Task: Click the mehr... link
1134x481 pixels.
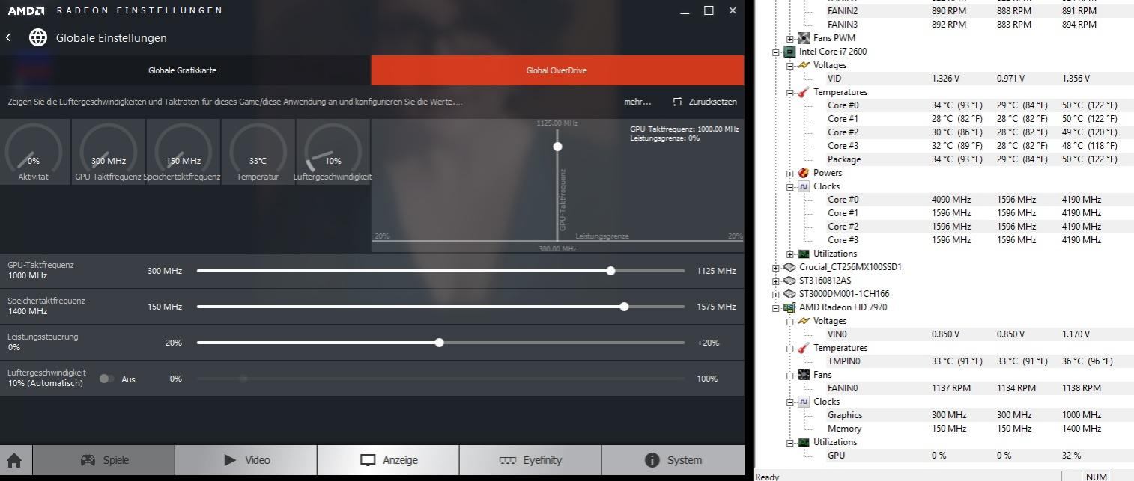Action: tap(637, 102)
